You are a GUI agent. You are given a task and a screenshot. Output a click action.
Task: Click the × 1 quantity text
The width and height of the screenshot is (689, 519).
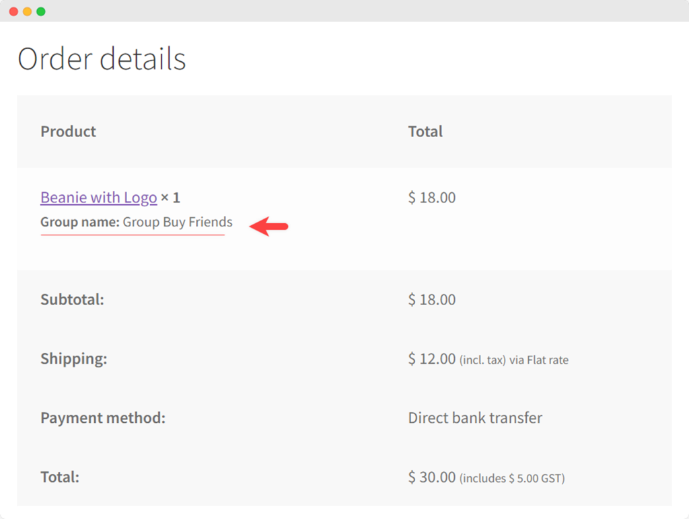170,198
